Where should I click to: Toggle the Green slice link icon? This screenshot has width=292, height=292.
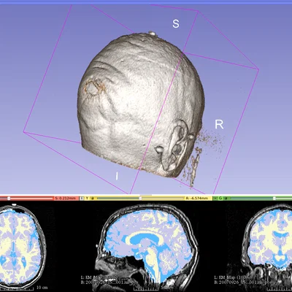pyautogui.click(x=226, y=199)
